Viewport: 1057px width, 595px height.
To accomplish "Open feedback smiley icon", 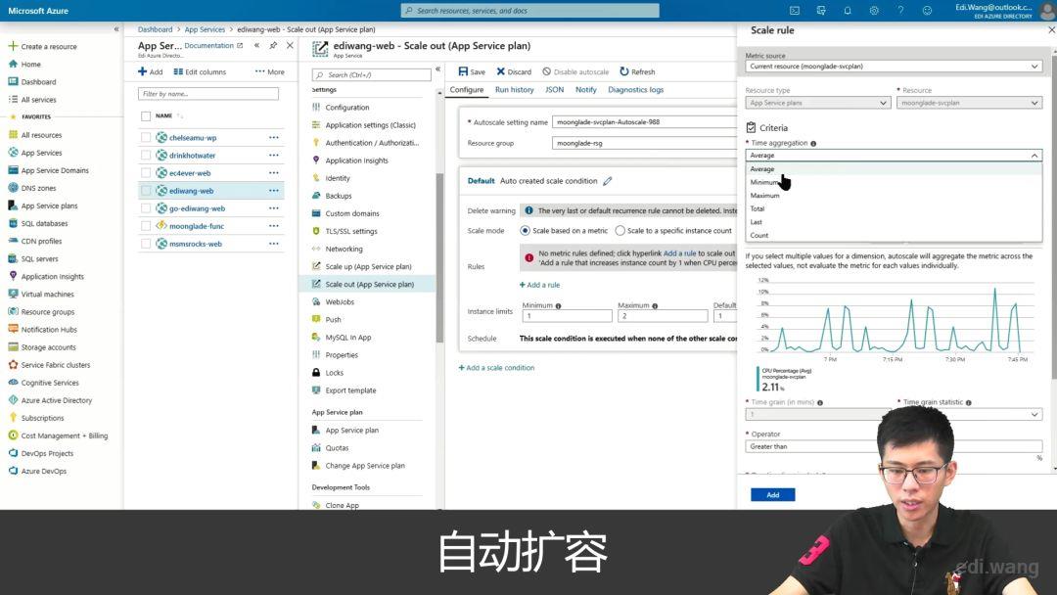I will click(x=927, y=11).
